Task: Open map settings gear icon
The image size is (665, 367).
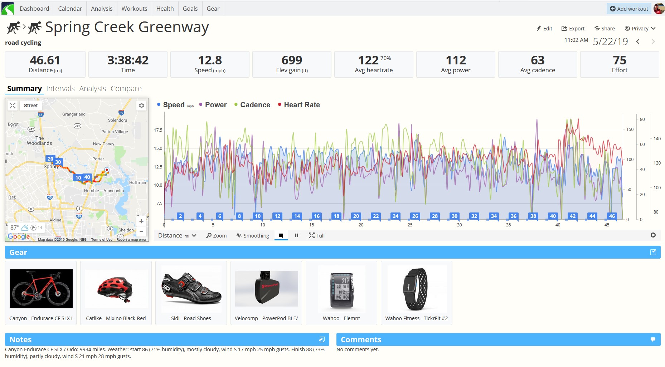Action: coord(141,106)
